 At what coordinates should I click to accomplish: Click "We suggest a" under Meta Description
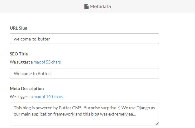point(21,97)
